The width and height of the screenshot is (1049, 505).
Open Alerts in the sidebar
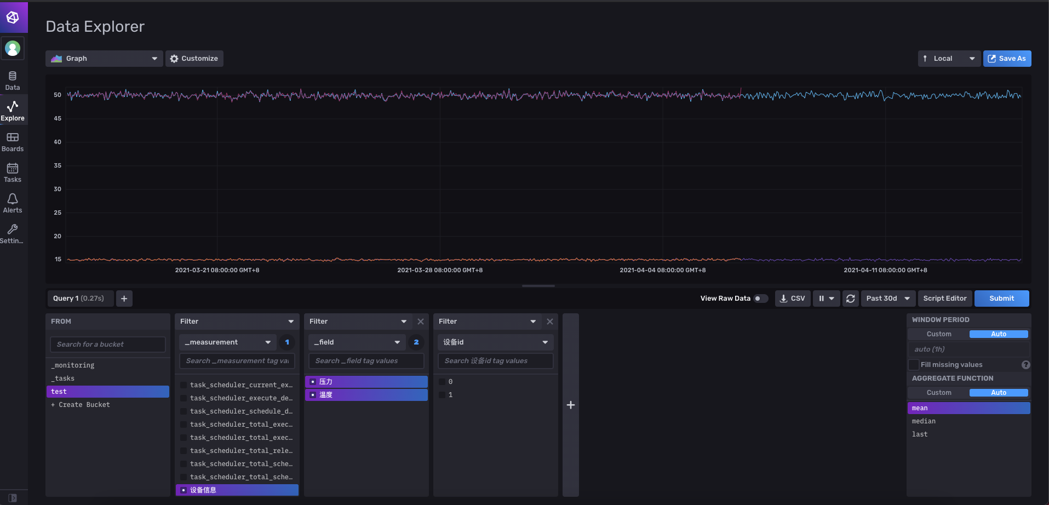13,203
